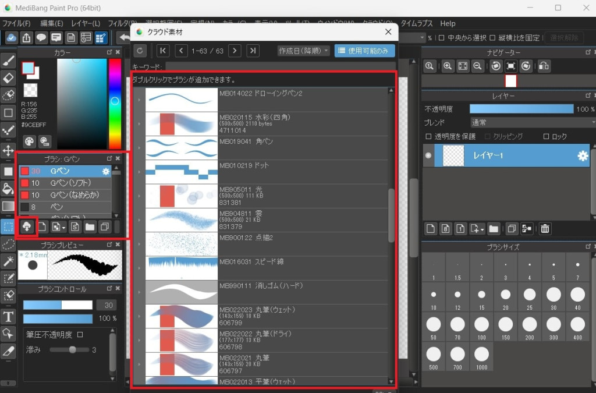Toggle 筆圧不透明度 checkbox
Viewport: 596px width, 393px height.
tap(80, 335)
